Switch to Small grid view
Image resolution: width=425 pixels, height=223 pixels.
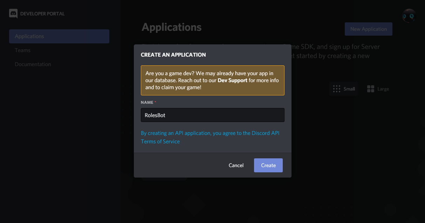[x=344, y=89]
